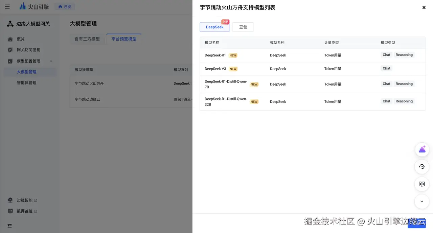Image resolution: width=433 pixels, height=233 pixels.
Task: Click the 字节跳动边缘云 provider row
Action: coord(131,99)
